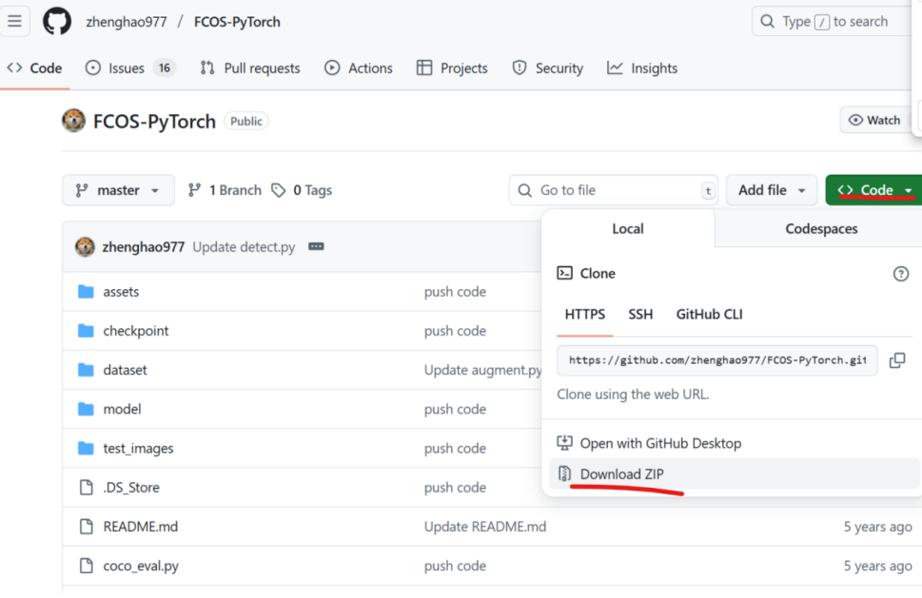Open the checkpoint folder

coord(136,331)
